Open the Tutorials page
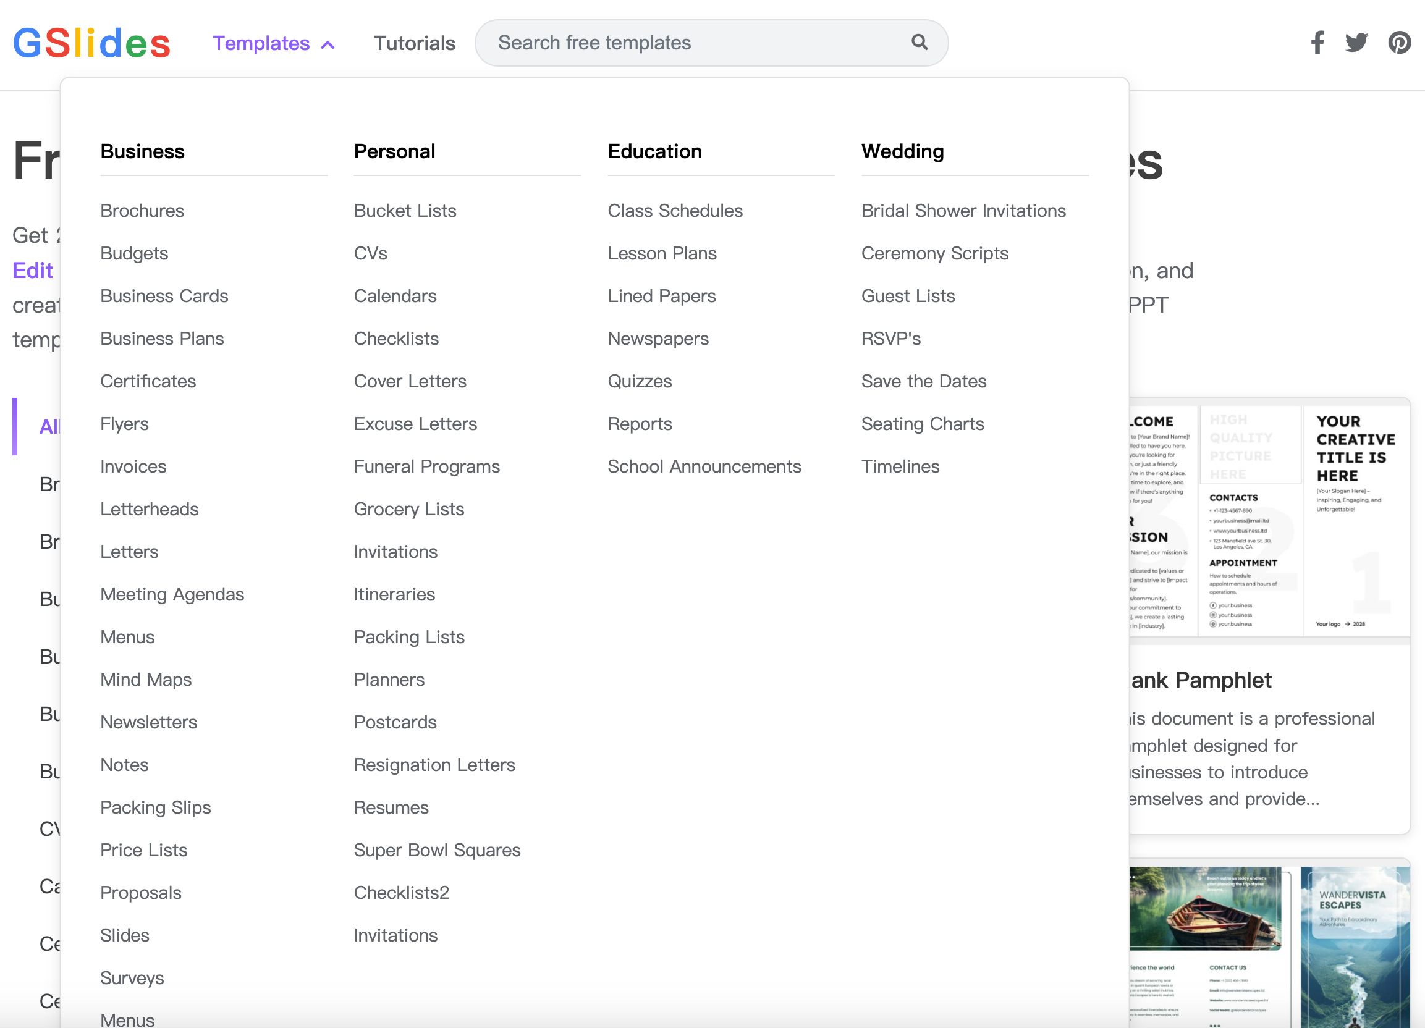This screenshot has height=1028, width=1425. click(414, 43)
